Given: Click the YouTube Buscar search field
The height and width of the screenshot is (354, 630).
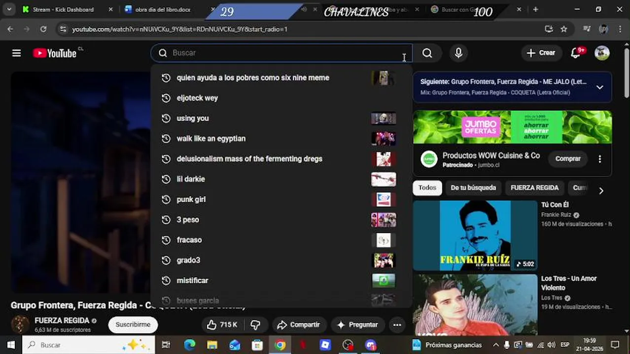Looking at the screenshot, I should click(281, 53).
